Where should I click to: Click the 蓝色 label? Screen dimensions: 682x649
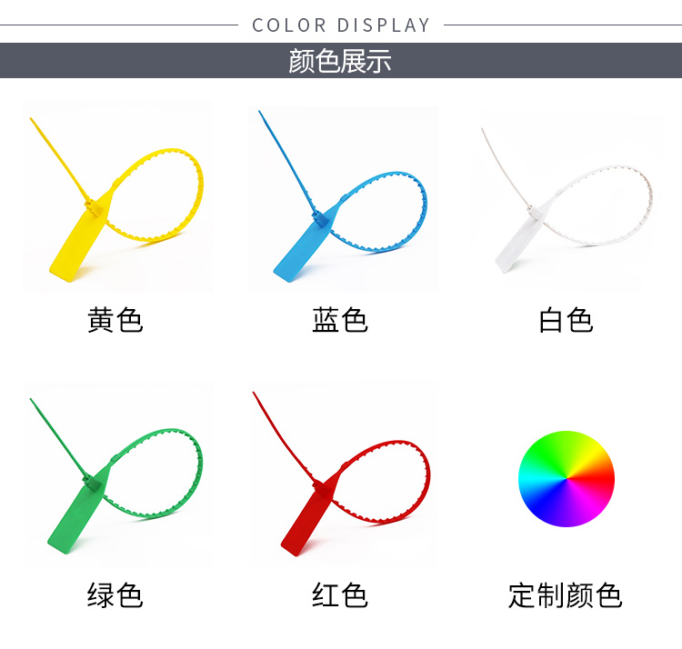coord(340,320)
